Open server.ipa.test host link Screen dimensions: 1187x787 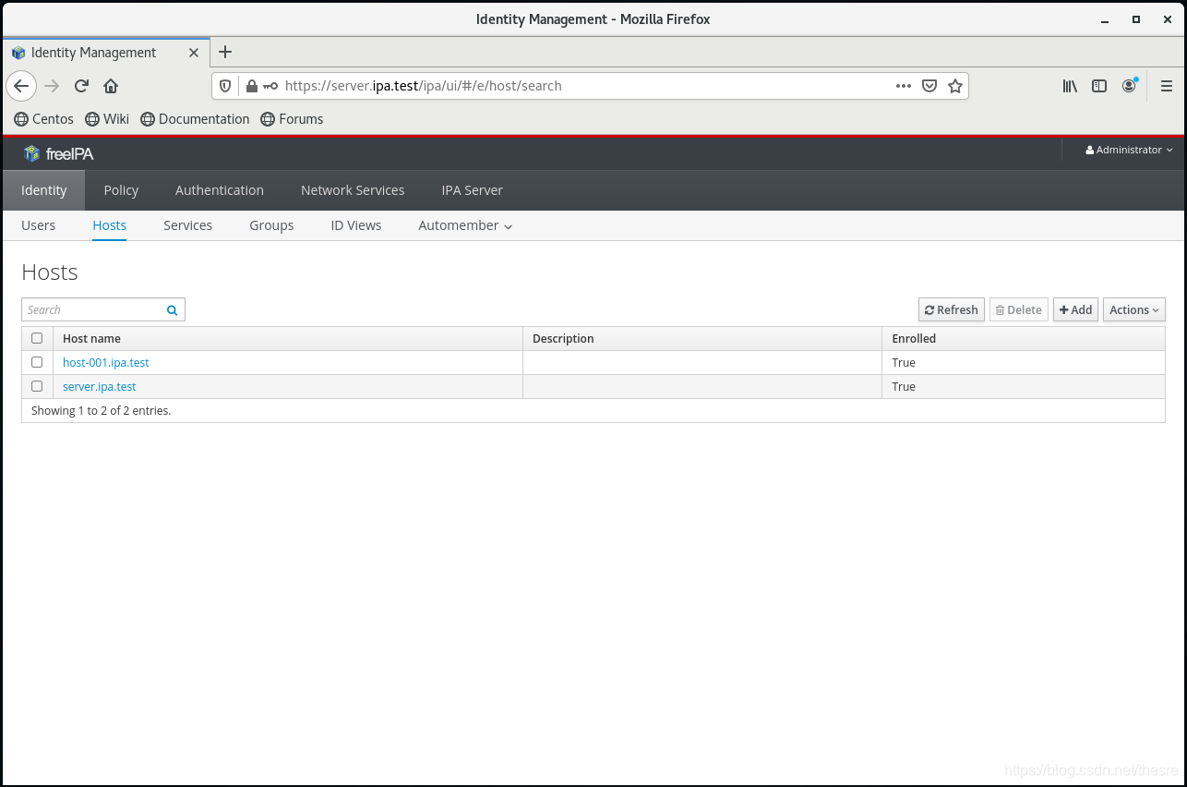point(100,387)
